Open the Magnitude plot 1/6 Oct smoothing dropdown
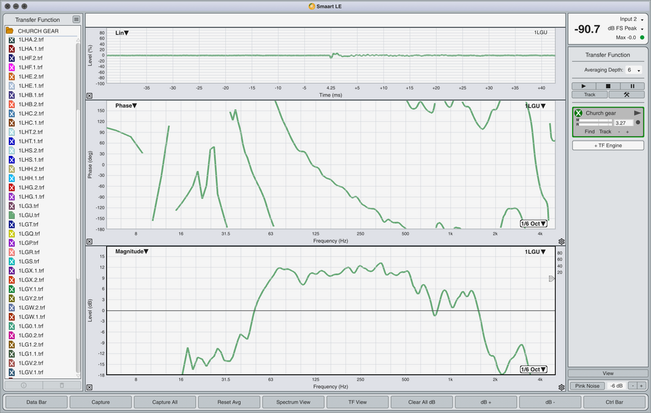Image resolution: width=651 pixels, height=413 pixels. click(x=533, y=369)
